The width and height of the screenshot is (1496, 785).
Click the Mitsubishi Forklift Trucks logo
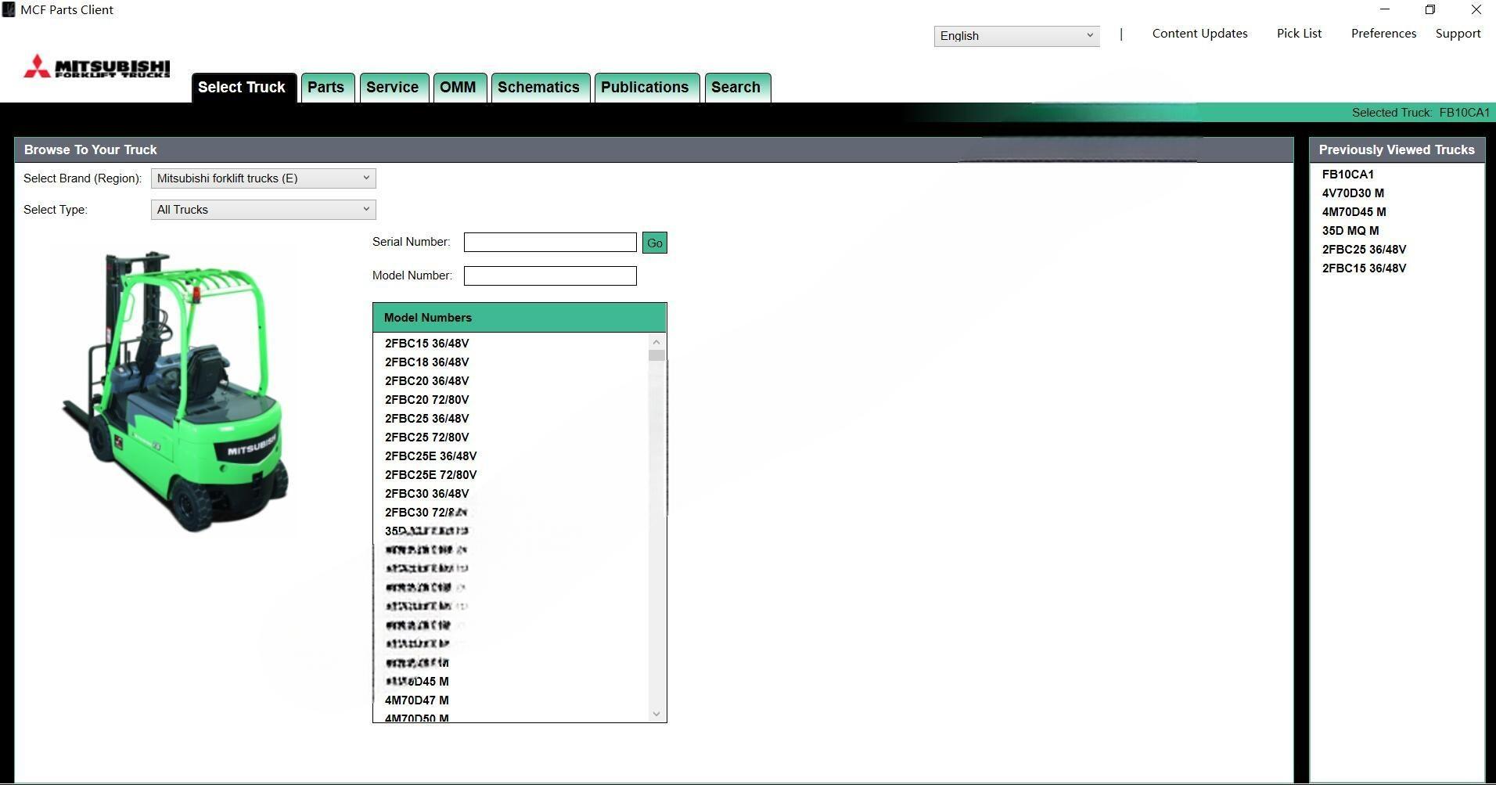(97, 67)
